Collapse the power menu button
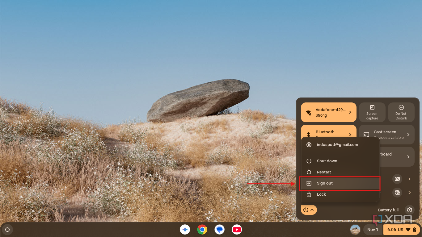Viewport: 422px width, 237px height. tap(309, 210)
